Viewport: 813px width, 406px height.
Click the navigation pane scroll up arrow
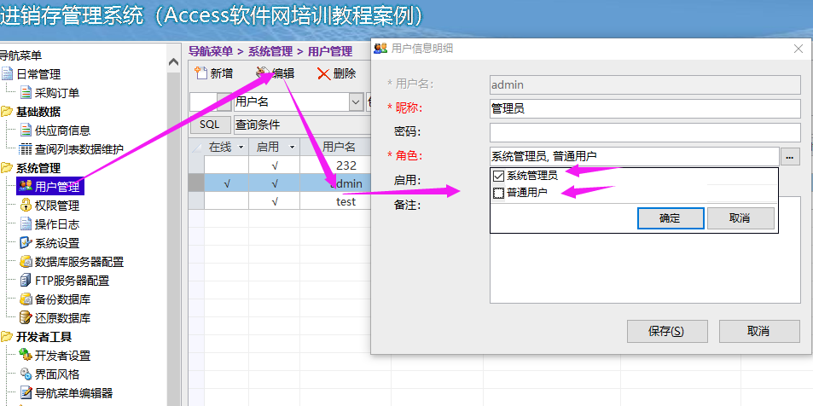point(174,61)
